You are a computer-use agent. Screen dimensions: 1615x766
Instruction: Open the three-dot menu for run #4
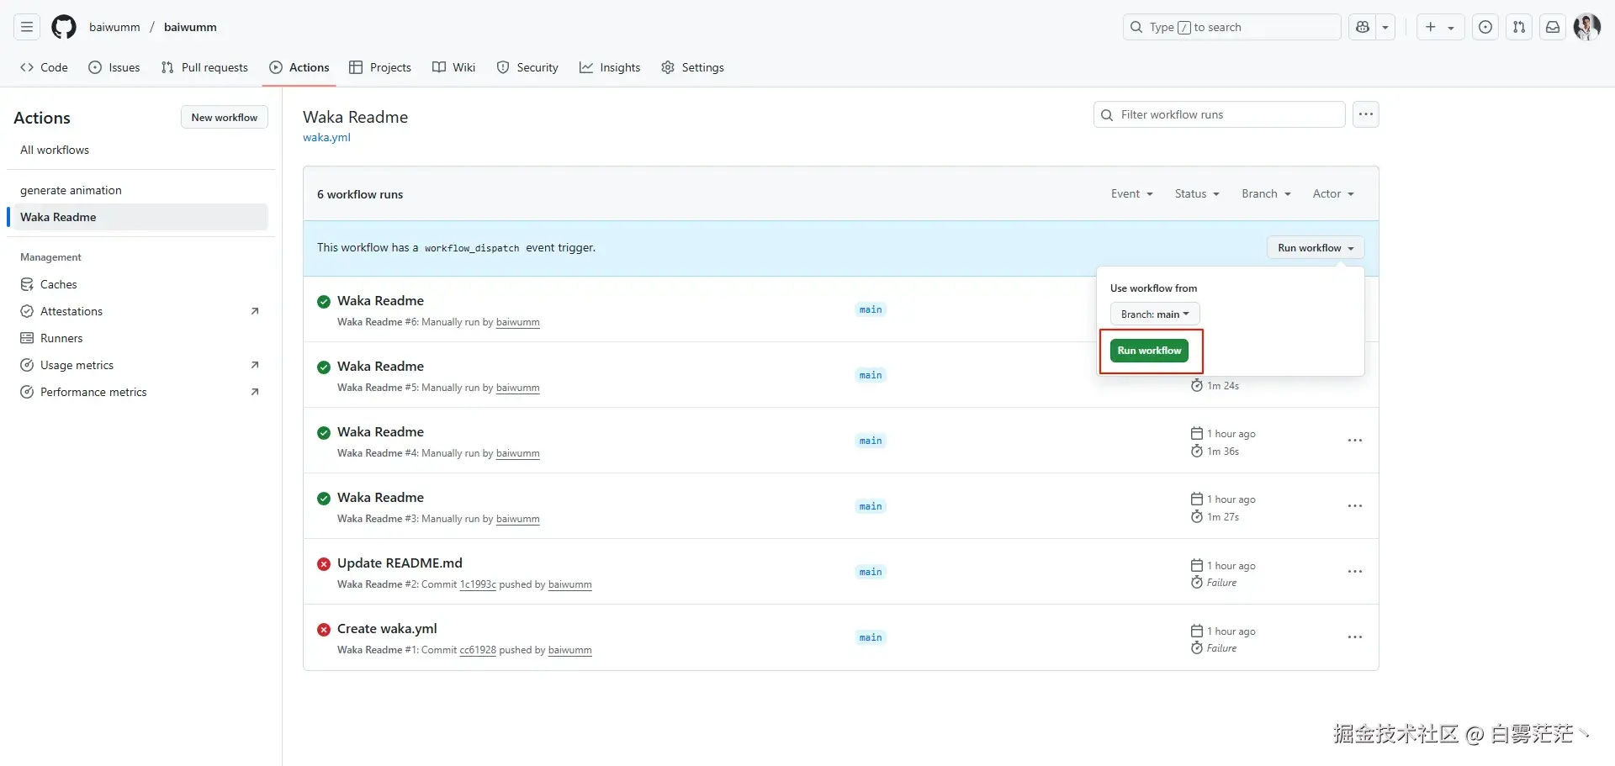coord(1354,441)
